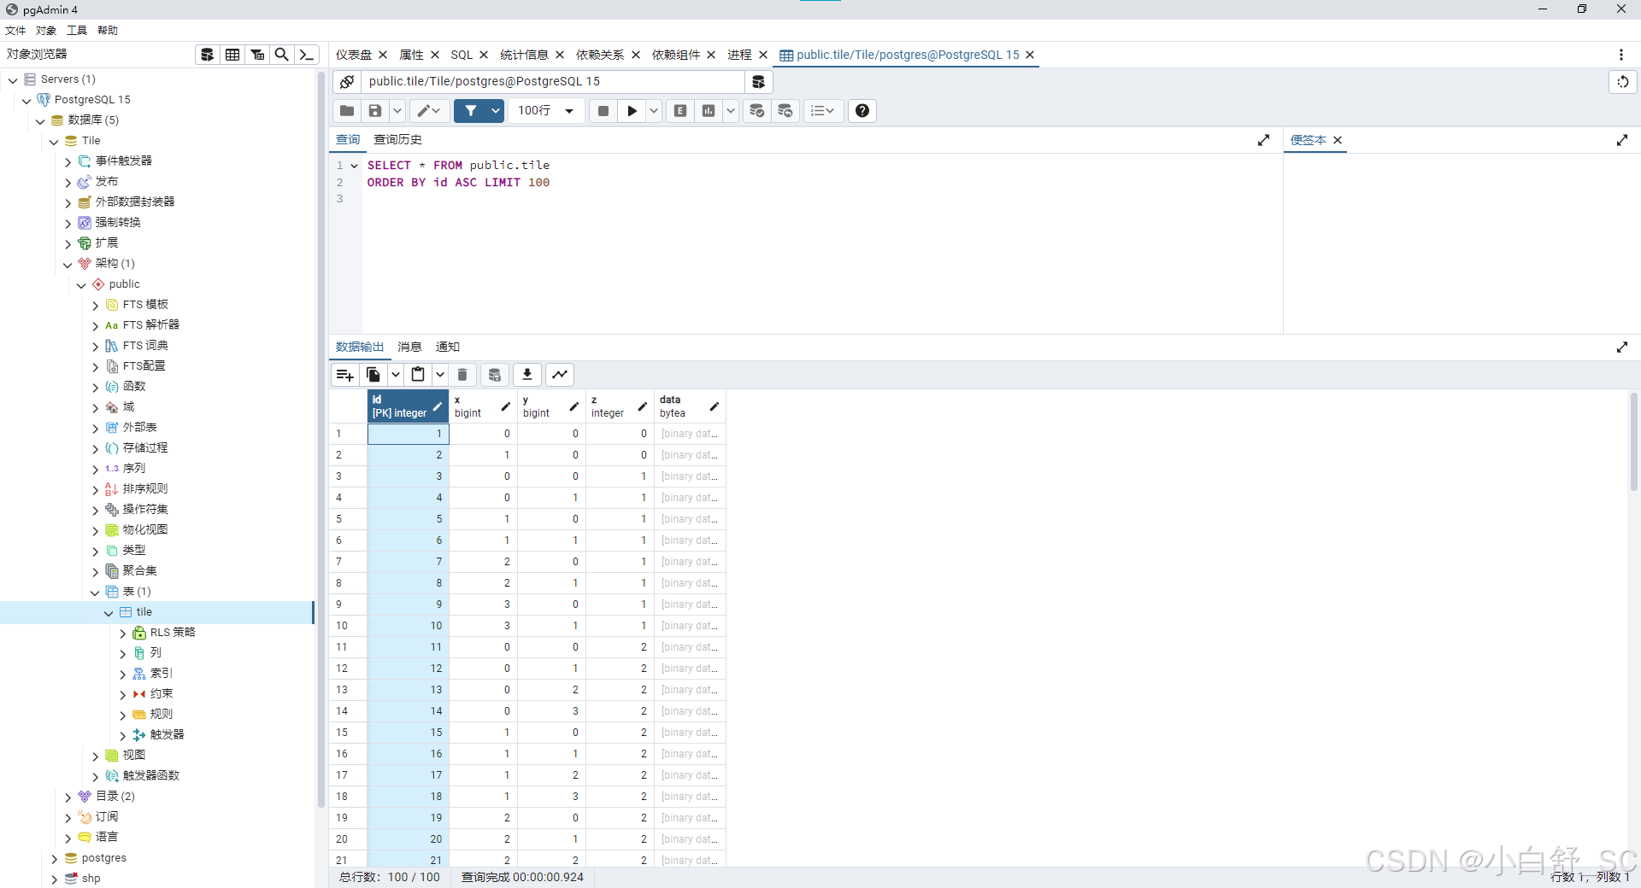The image size is (1641, 888).
Task: Open the paste options dropdown arrow
Action: [439, 375]
